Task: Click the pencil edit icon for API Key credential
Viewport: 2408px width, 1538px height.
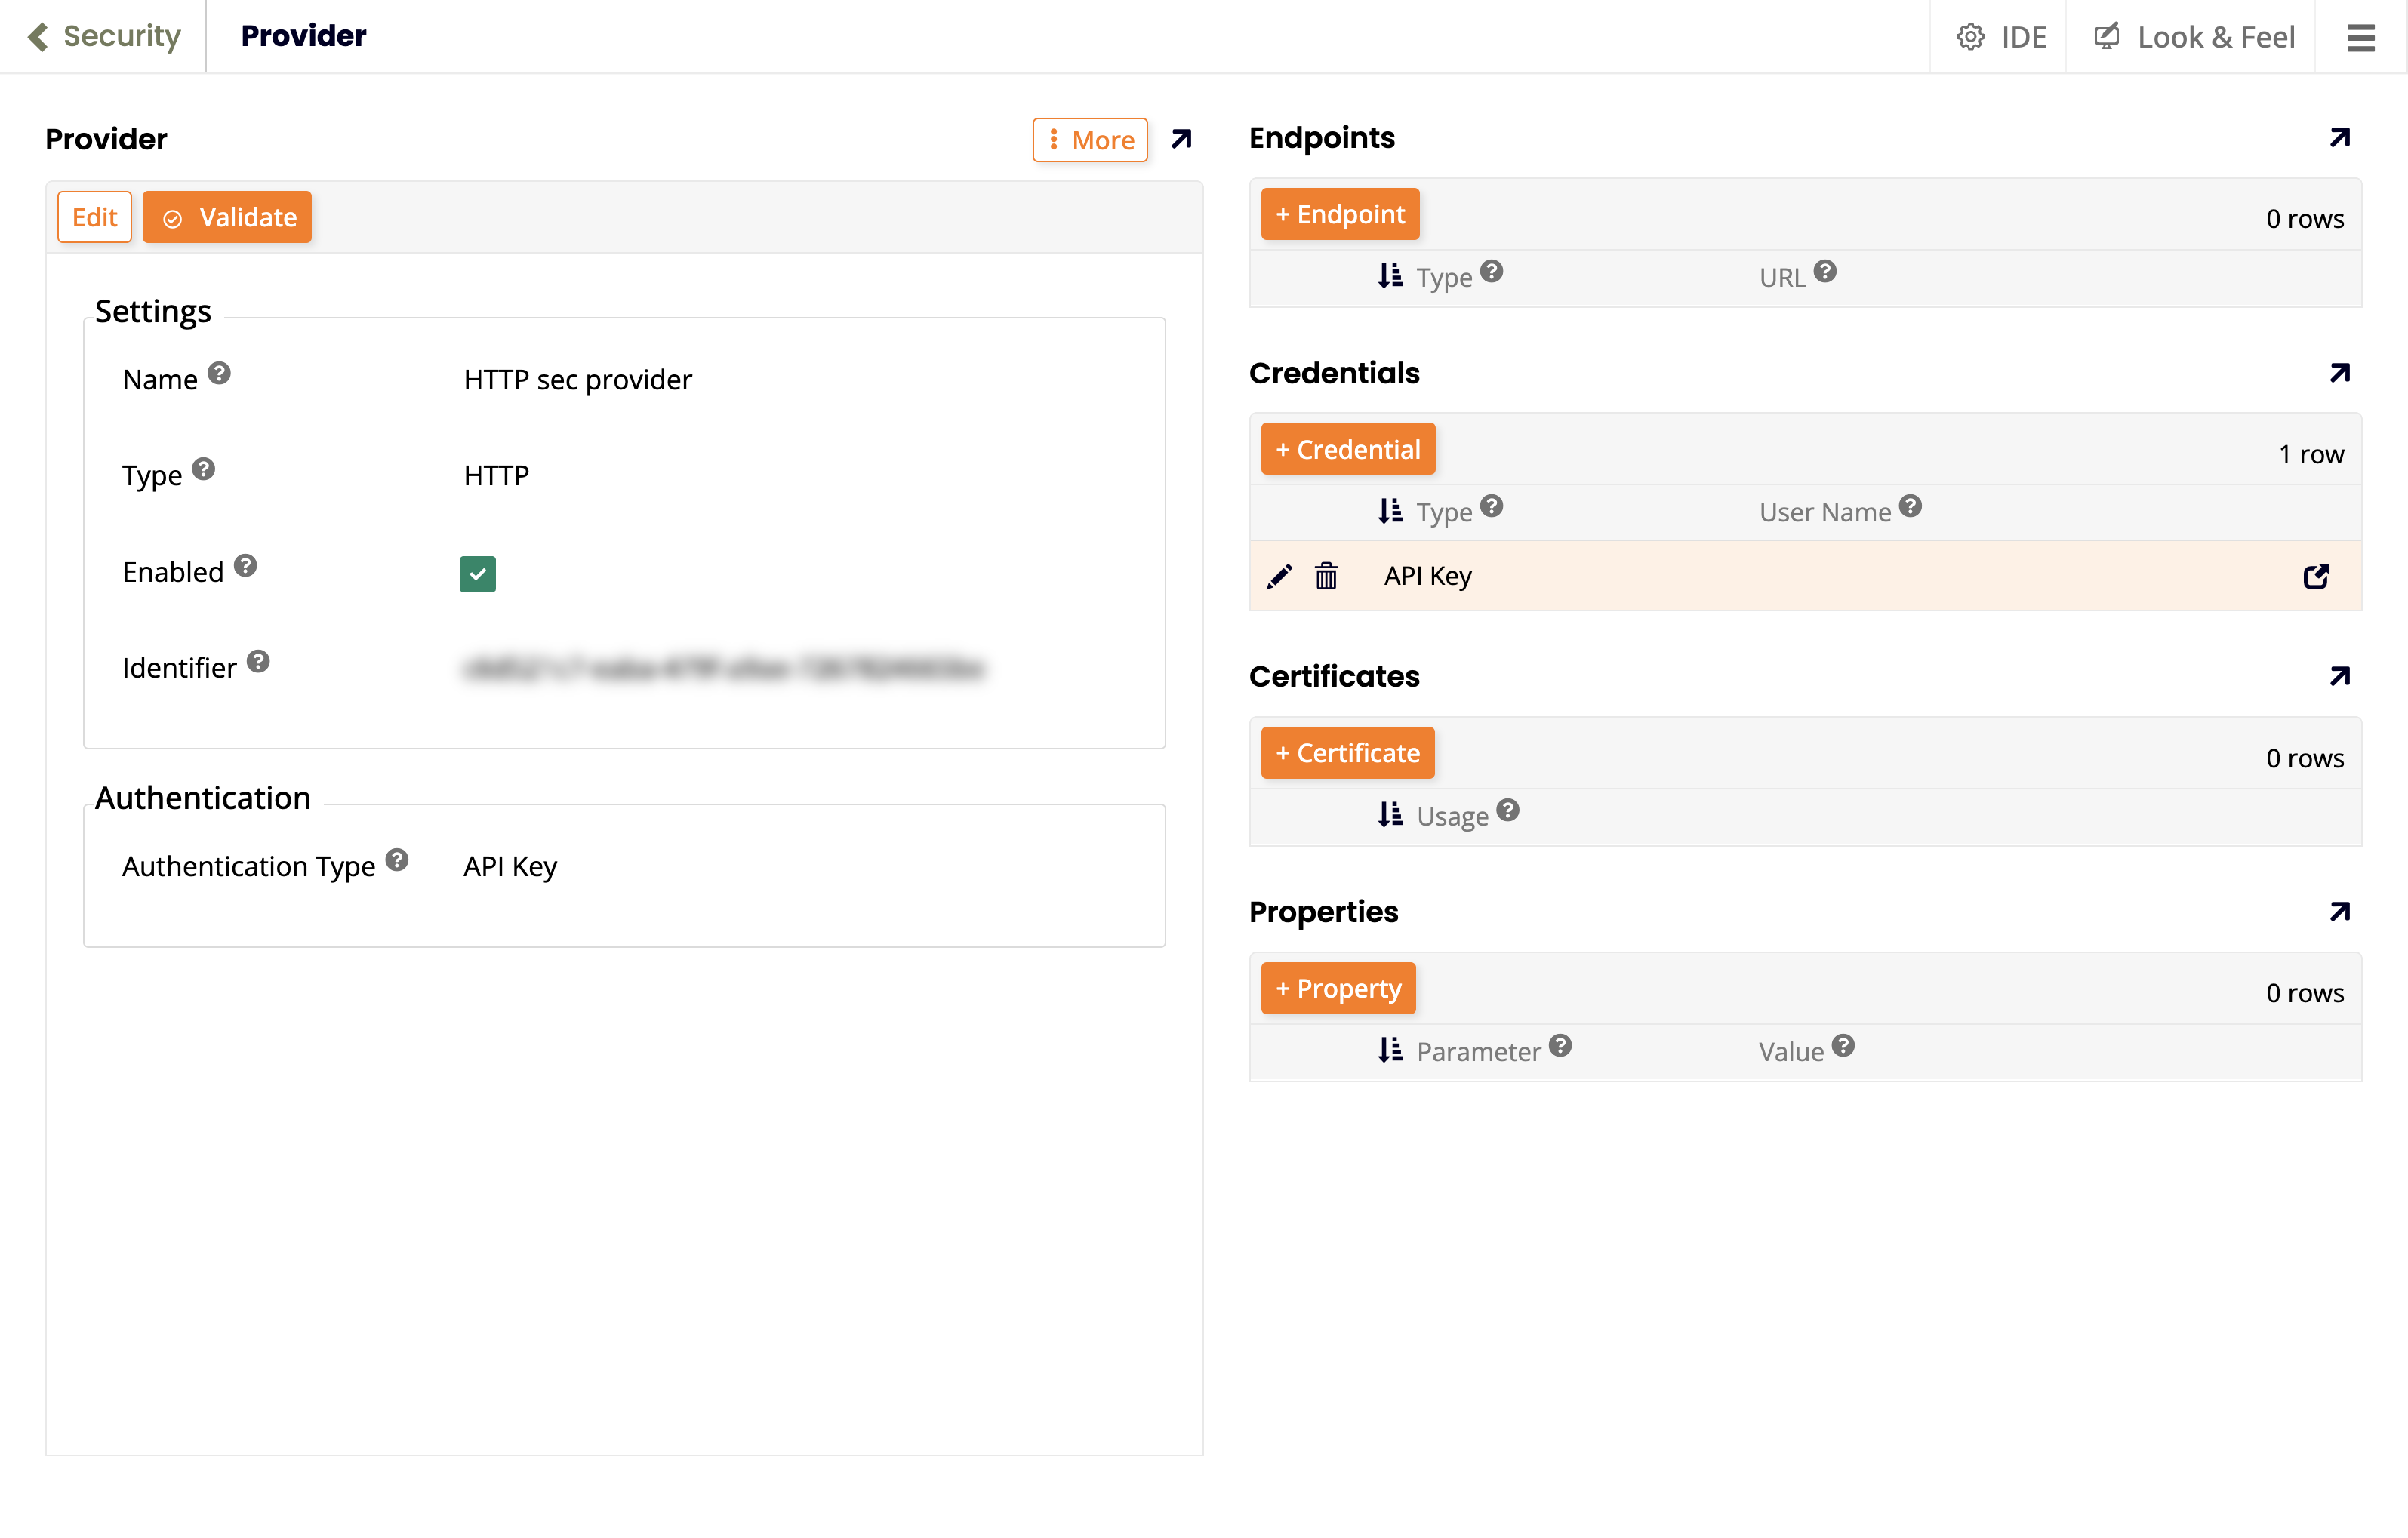Action: [x=1279, y=576]
